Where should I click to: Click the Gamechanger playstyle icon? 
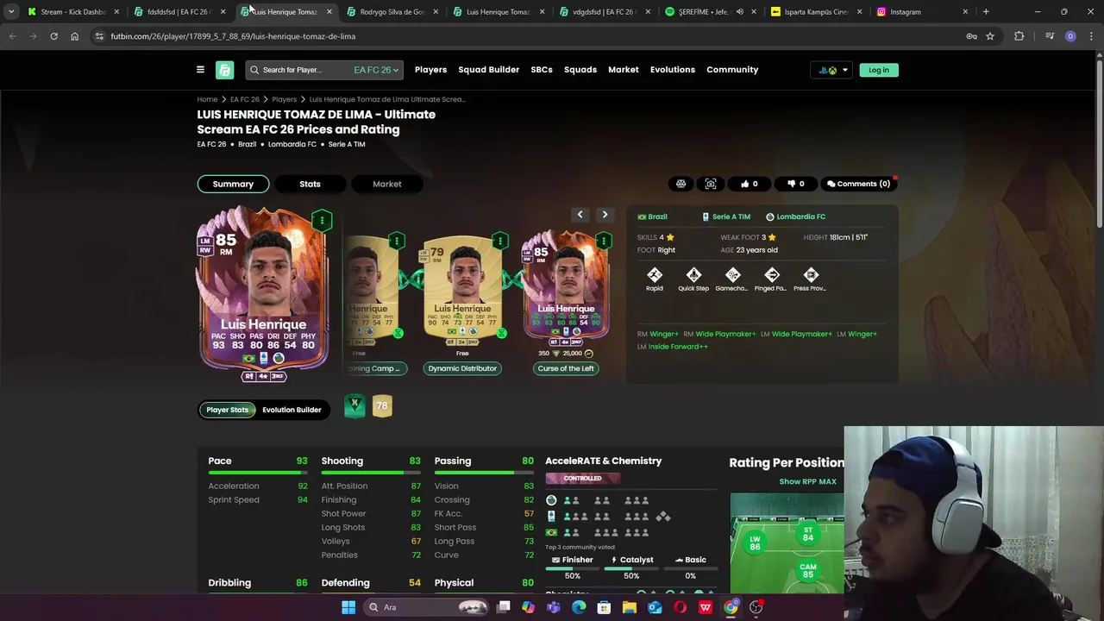732,275
